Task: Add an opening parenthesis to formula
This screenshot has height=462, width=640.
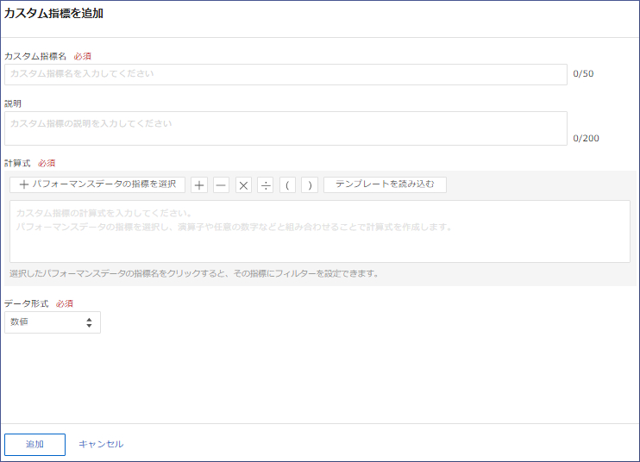Action: pos(287,184)
